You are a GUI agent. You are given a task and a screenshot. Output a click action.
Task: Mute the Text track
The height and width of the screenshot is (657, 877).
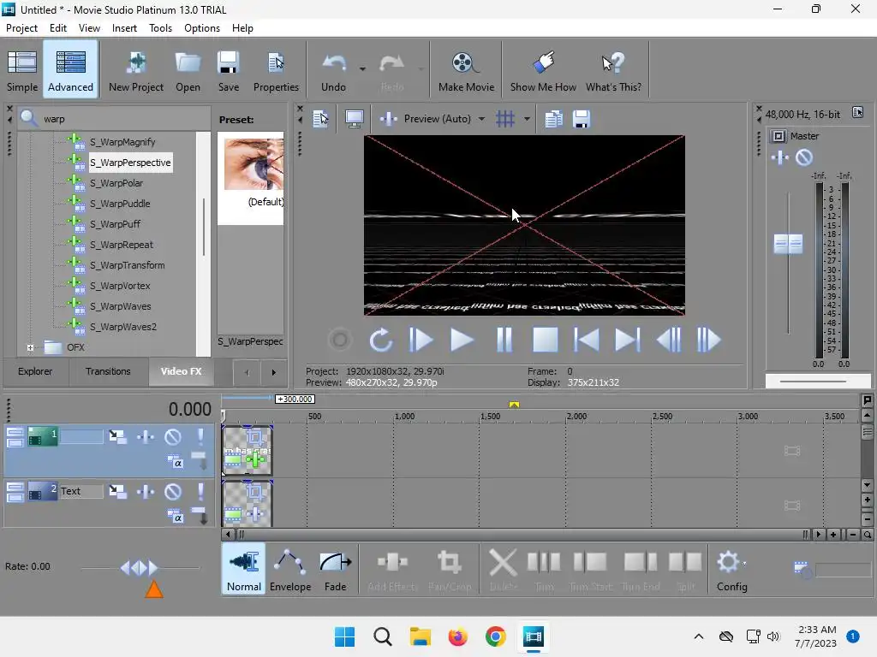click(x=173, y=491)
